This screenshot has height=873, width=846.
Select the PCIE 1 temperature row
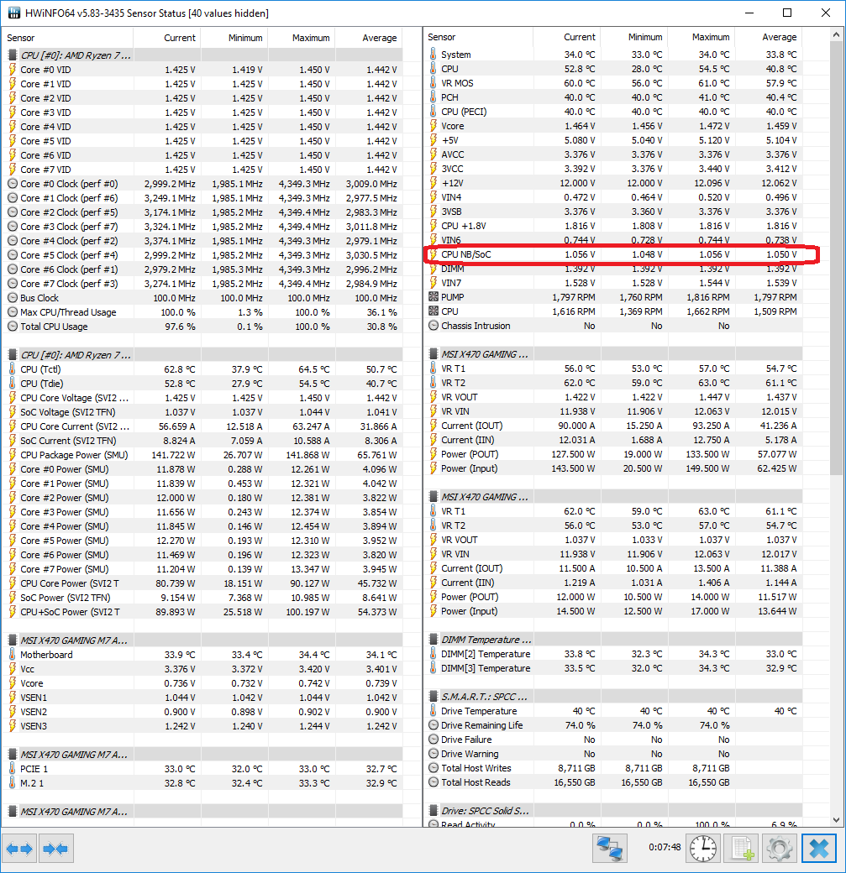pyautogui.click(x=202, y=769)
